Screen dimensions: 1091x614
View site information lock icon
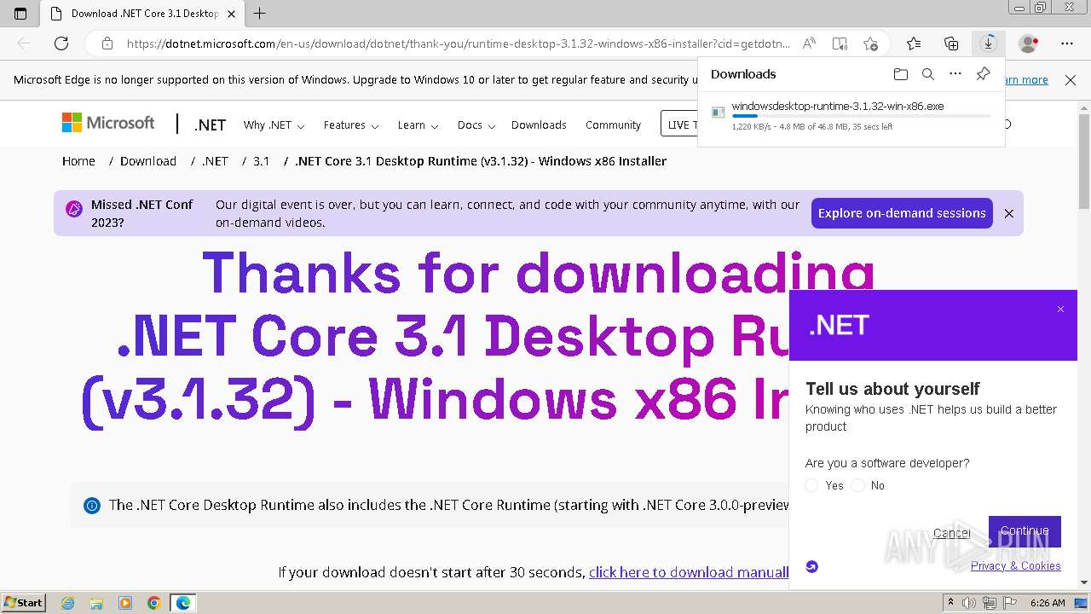pyautogui.click(x=107, y=43)
